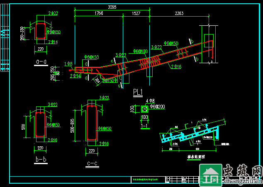Click the 1768 dimension text

pos(98,13)
